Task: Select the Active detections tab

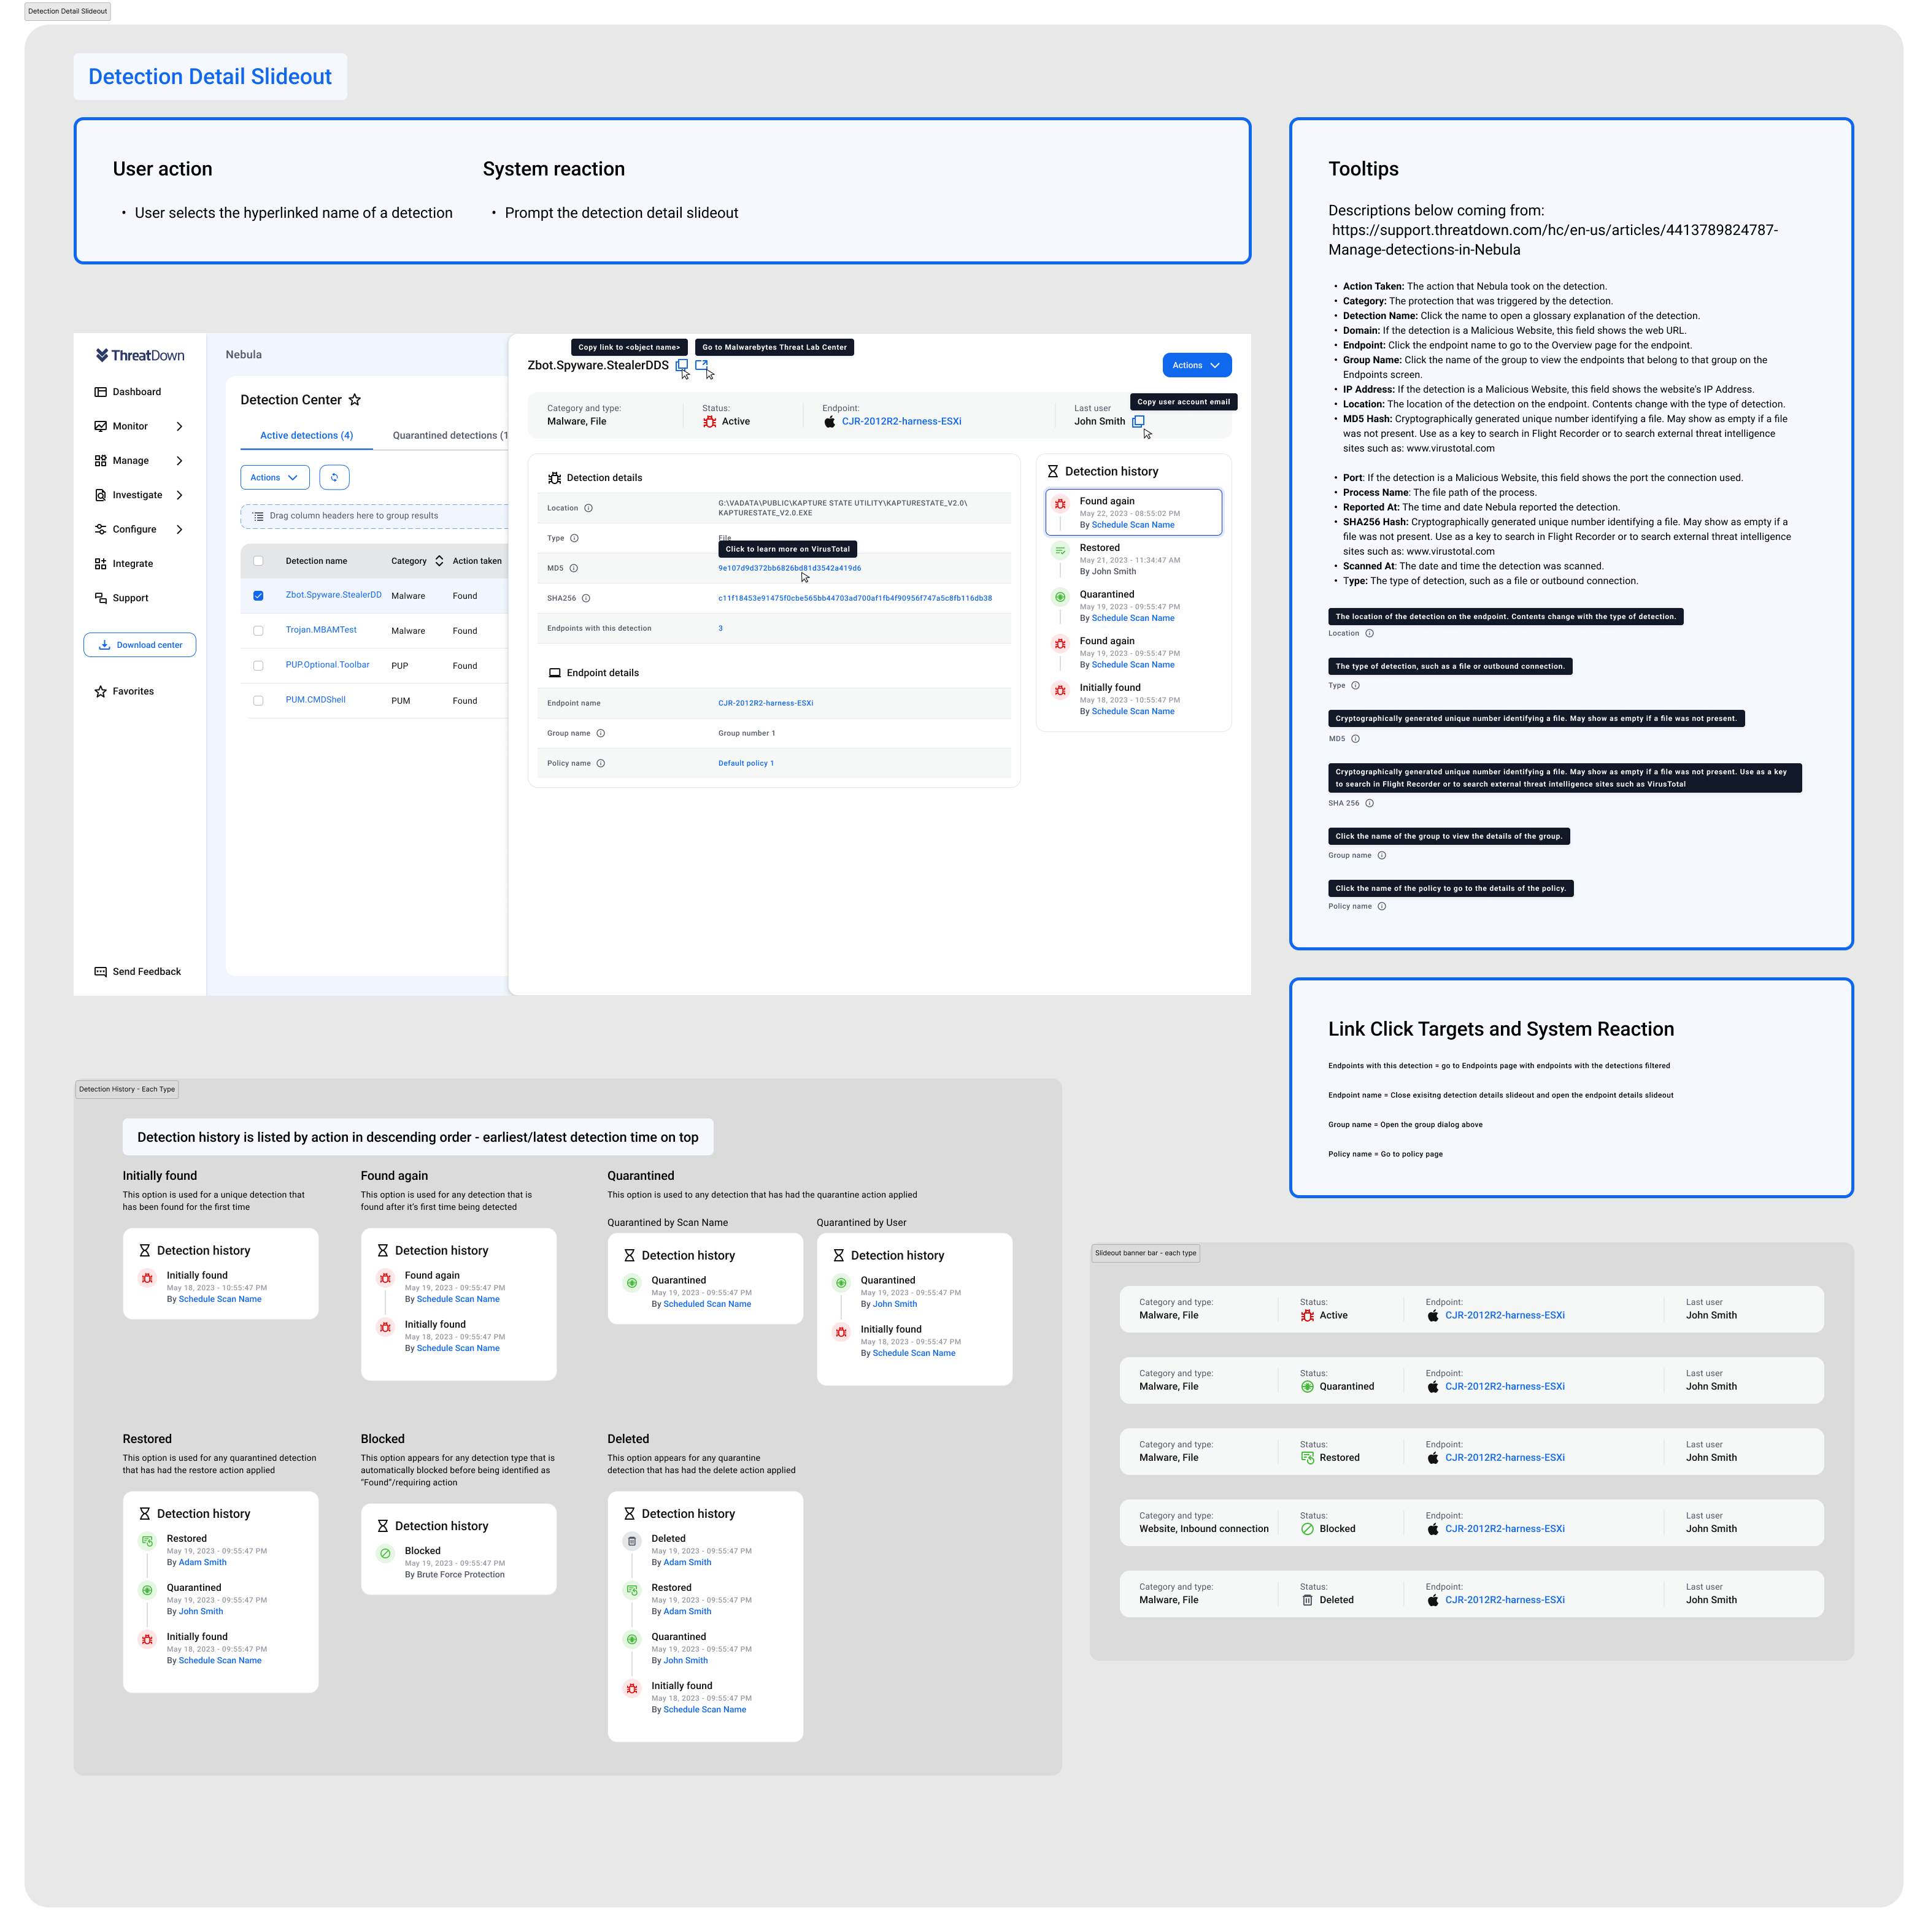Action: click(306, 435)
